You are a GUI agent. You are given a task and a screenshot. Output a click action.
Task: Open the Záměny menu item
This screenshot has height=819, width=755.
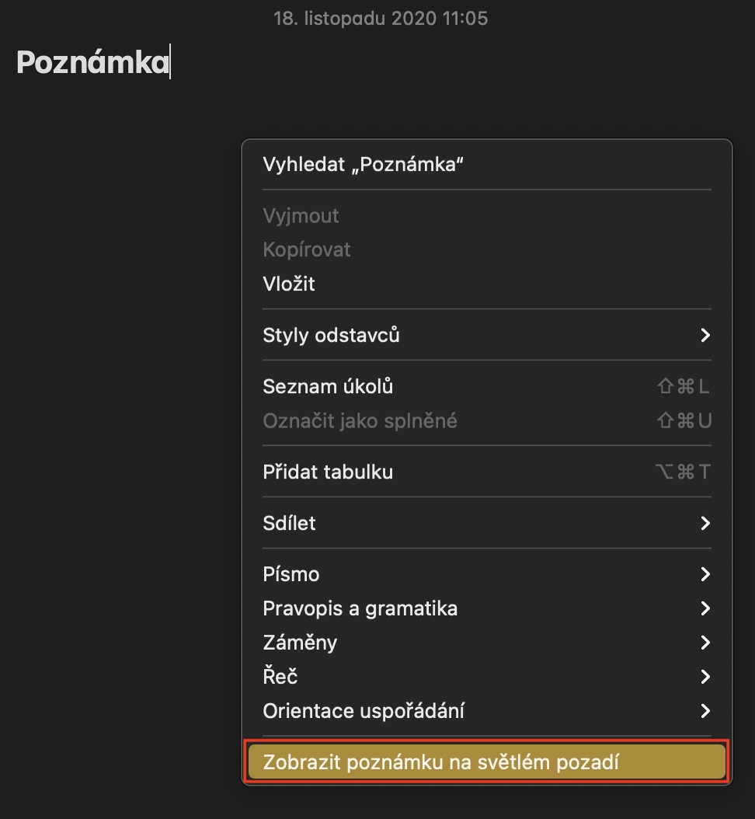300,643
